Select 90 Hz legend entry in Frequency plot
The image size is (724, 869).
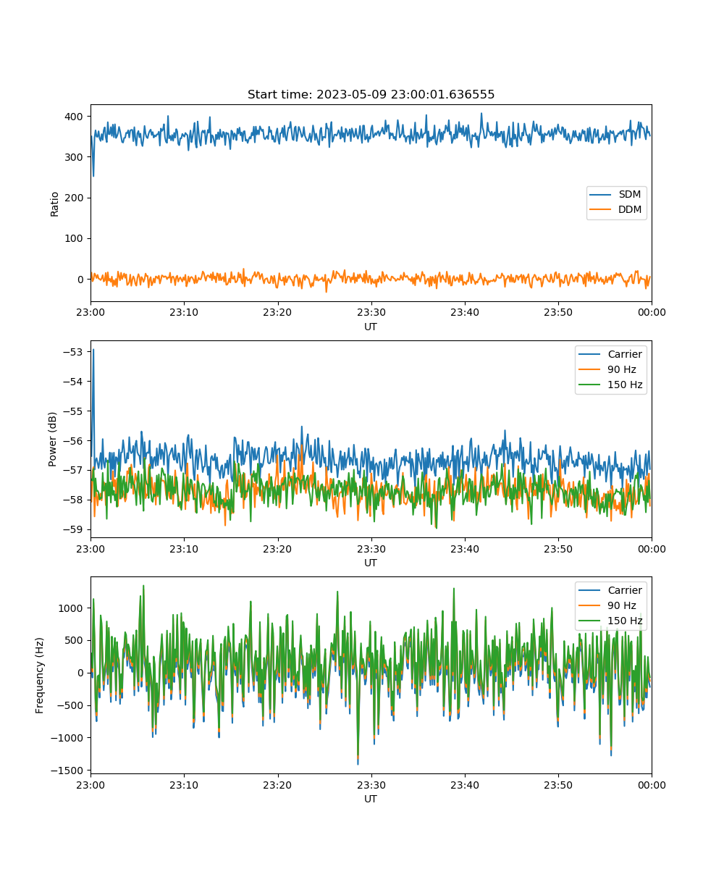pos(610,605)
